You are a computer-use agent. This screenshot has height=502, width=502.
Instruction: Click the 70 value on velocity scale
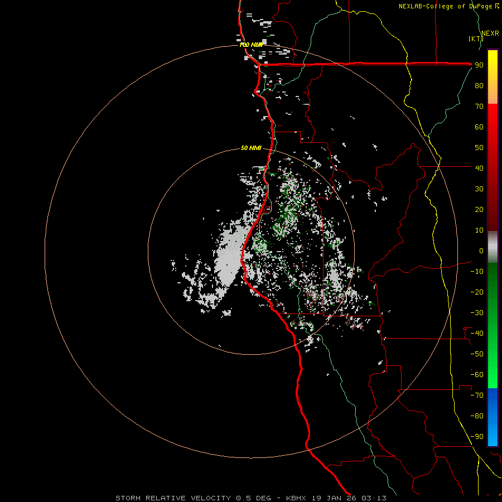pyautogui.click(x=479, y=107)
